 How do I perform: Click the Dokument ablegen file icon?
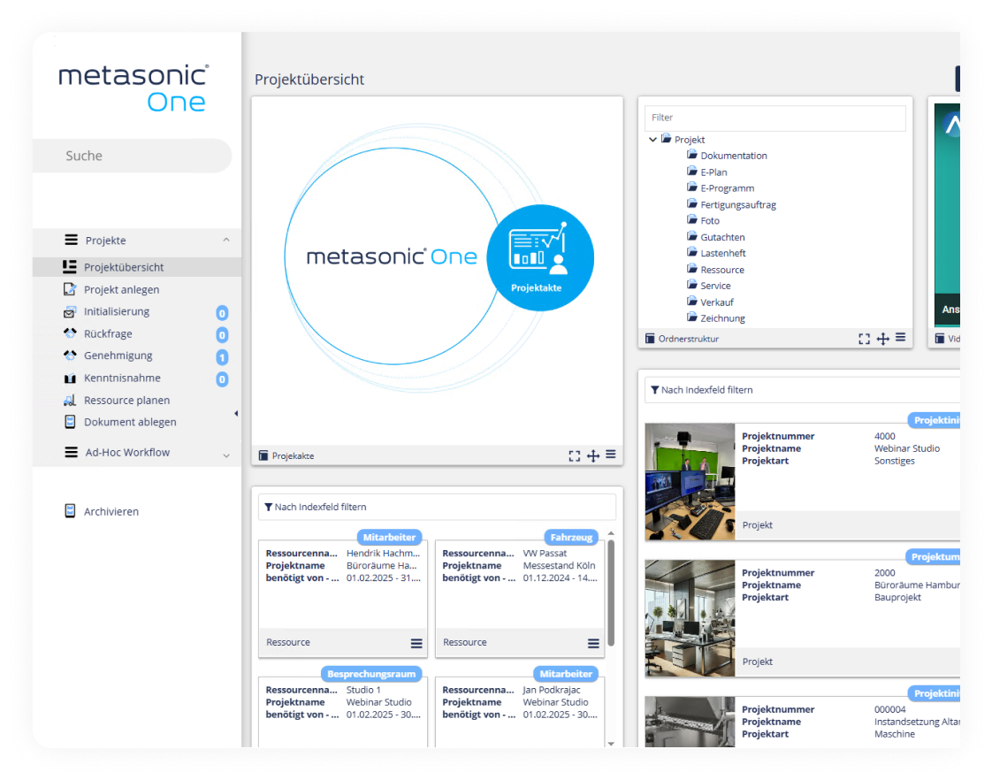coord(70,422)
